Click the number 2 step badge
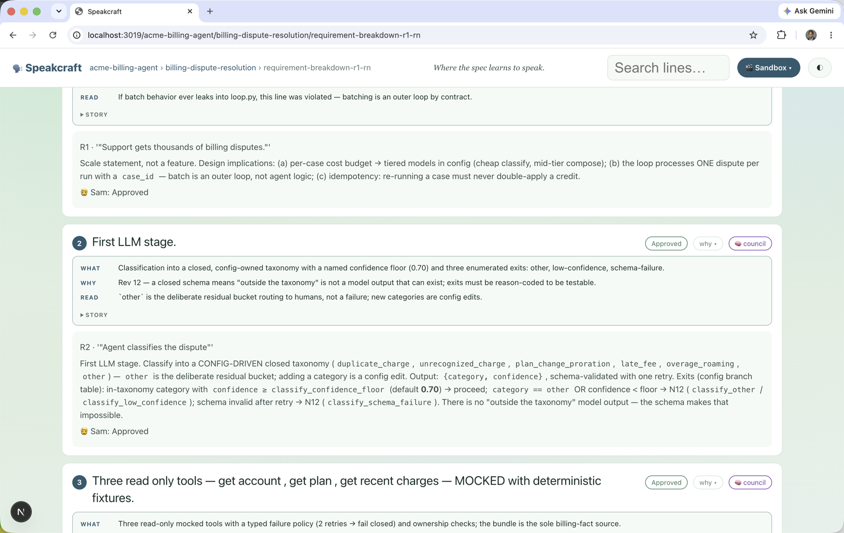 pyautogui.click(x=79, y=243)
